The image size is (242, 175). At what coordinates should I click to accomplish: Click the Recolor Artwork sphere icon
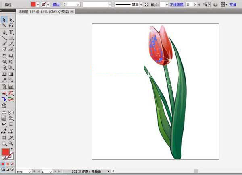coord(215,5)
